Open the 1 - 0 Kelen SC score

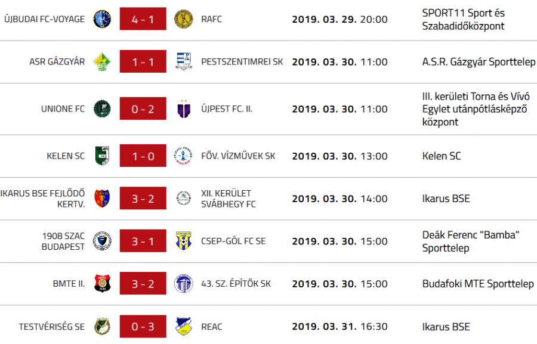(x=143, y=156)
